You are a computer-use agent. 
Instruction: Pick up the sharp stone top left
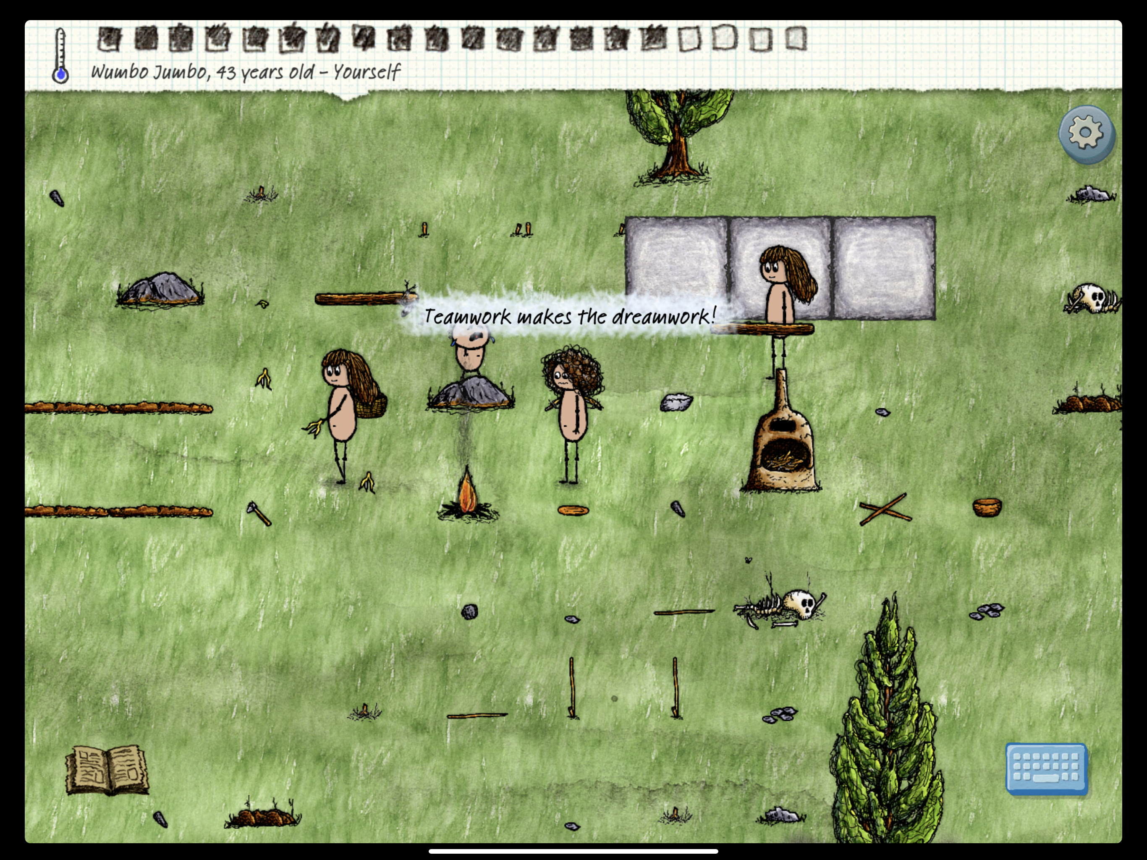pos(57,199)
